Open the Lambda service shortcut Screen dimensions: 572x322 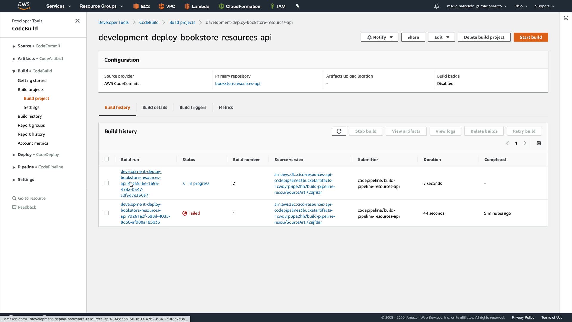point(197,6)
